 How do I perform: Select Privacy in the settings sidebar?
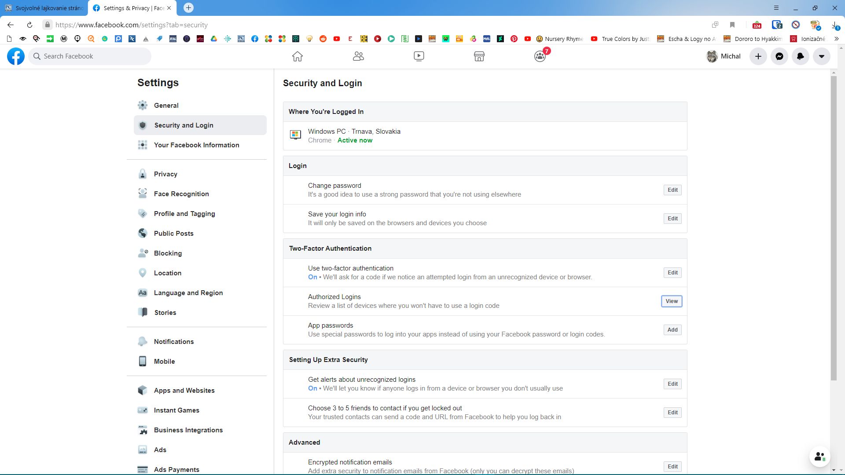pos(165,174)
